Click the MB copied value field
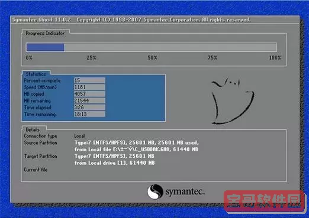The image size is (309, 218). [x=89, y=94]
